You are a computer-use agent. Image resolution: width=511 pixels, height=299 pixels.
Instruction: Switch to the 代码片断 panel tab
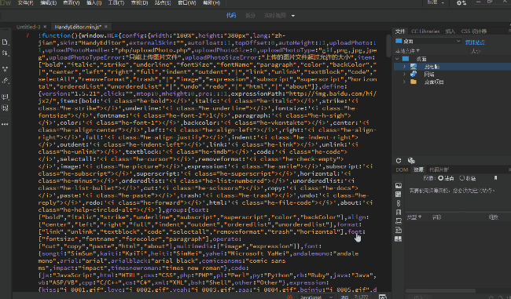(x=439, y=170)
